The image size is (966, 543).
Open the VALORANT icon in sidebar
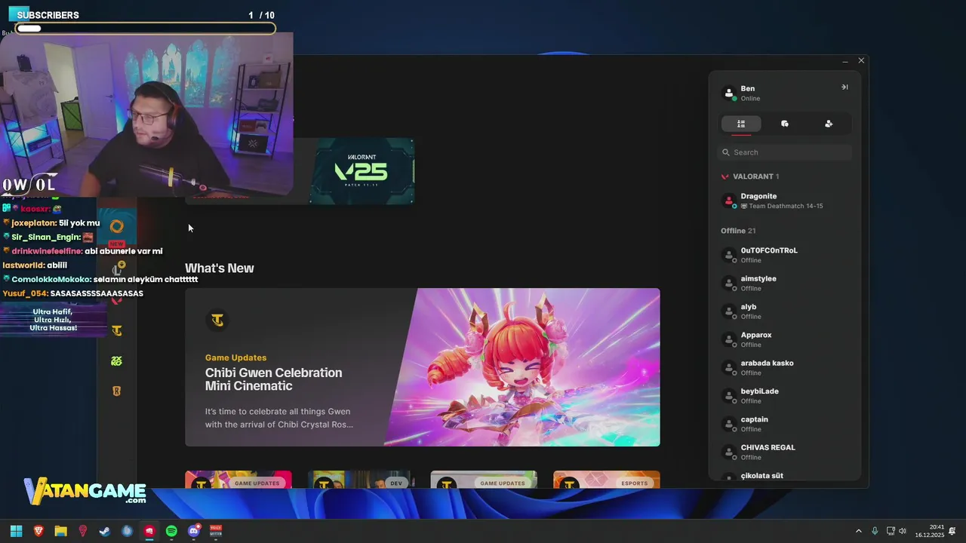coord(116,300)
